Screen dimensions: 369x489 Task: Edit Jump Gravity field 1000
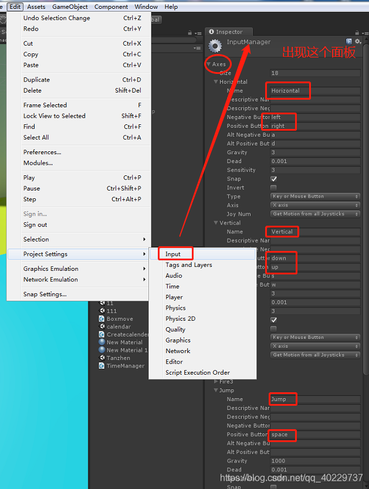[x=315, y=461]
